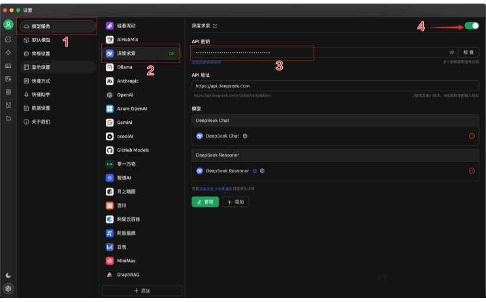Choose the GitHub Models provider
Viewport: 486px width, 302px height.
(x=142, y=150)
